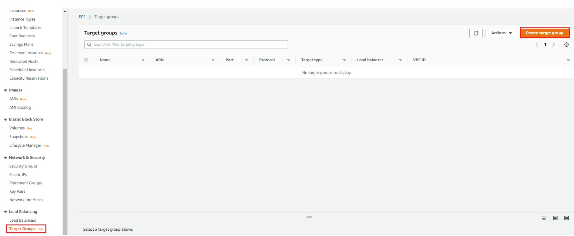Viewport: 574px width, 236px height.
Task: Click page number 1
Action: [x=545, y=45]
